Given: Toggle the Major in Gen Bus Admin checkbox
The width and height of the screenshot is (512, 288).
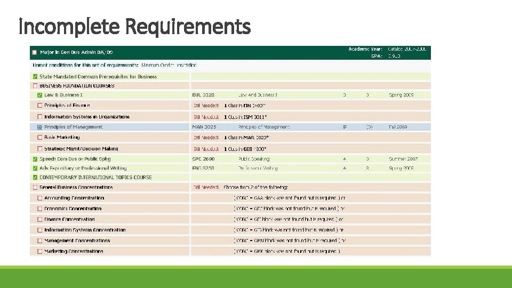Looking at the screenshot, I should [35, 52].
